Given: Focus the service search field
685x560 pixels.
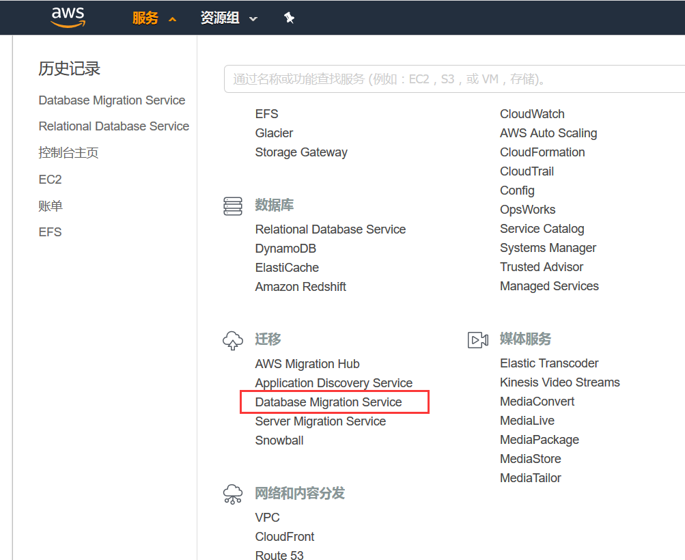Looking at the screenshot, I should [x=454, y=79].
